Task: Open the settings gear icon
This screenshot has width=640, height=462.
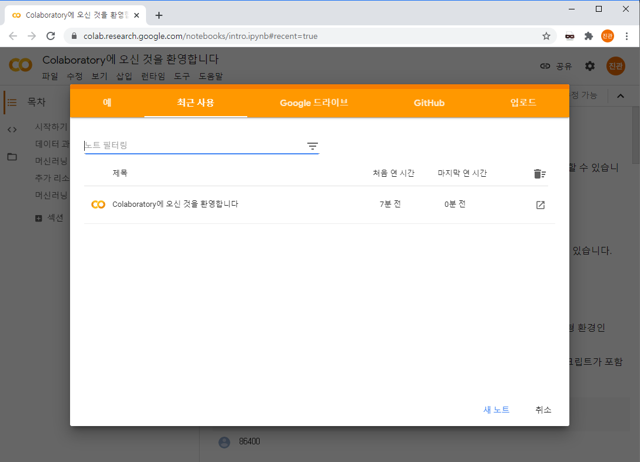Action: (589, 66)
